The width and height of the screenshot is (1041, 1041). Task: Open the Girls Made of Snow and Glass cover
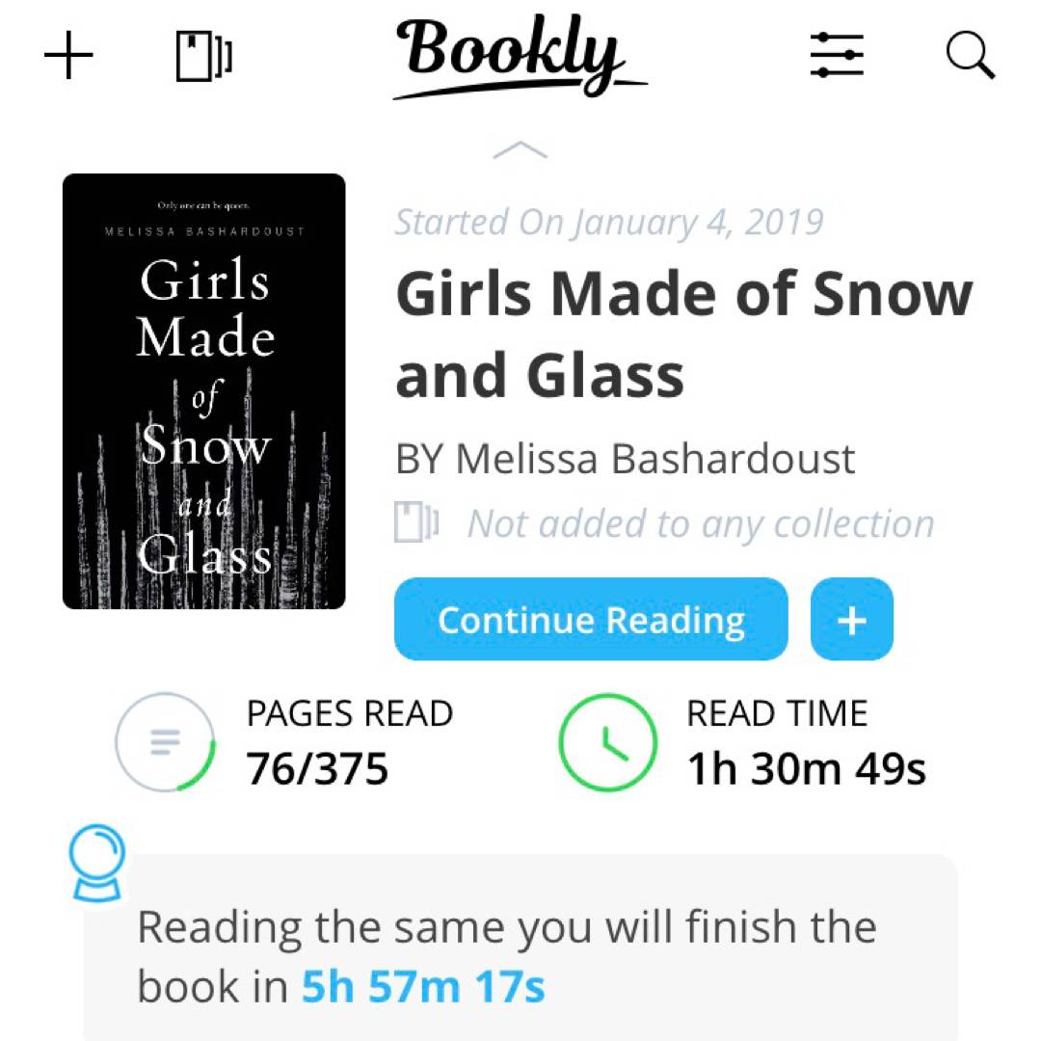click(204, 391)
